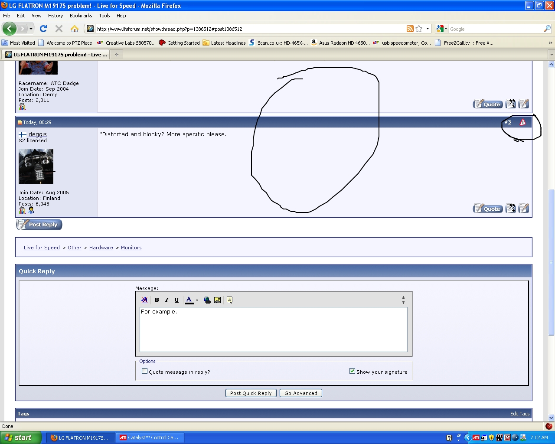Wrap QUOTE tags around selected text
Viewport: 555px width, 444px height.
pos(229,300)
